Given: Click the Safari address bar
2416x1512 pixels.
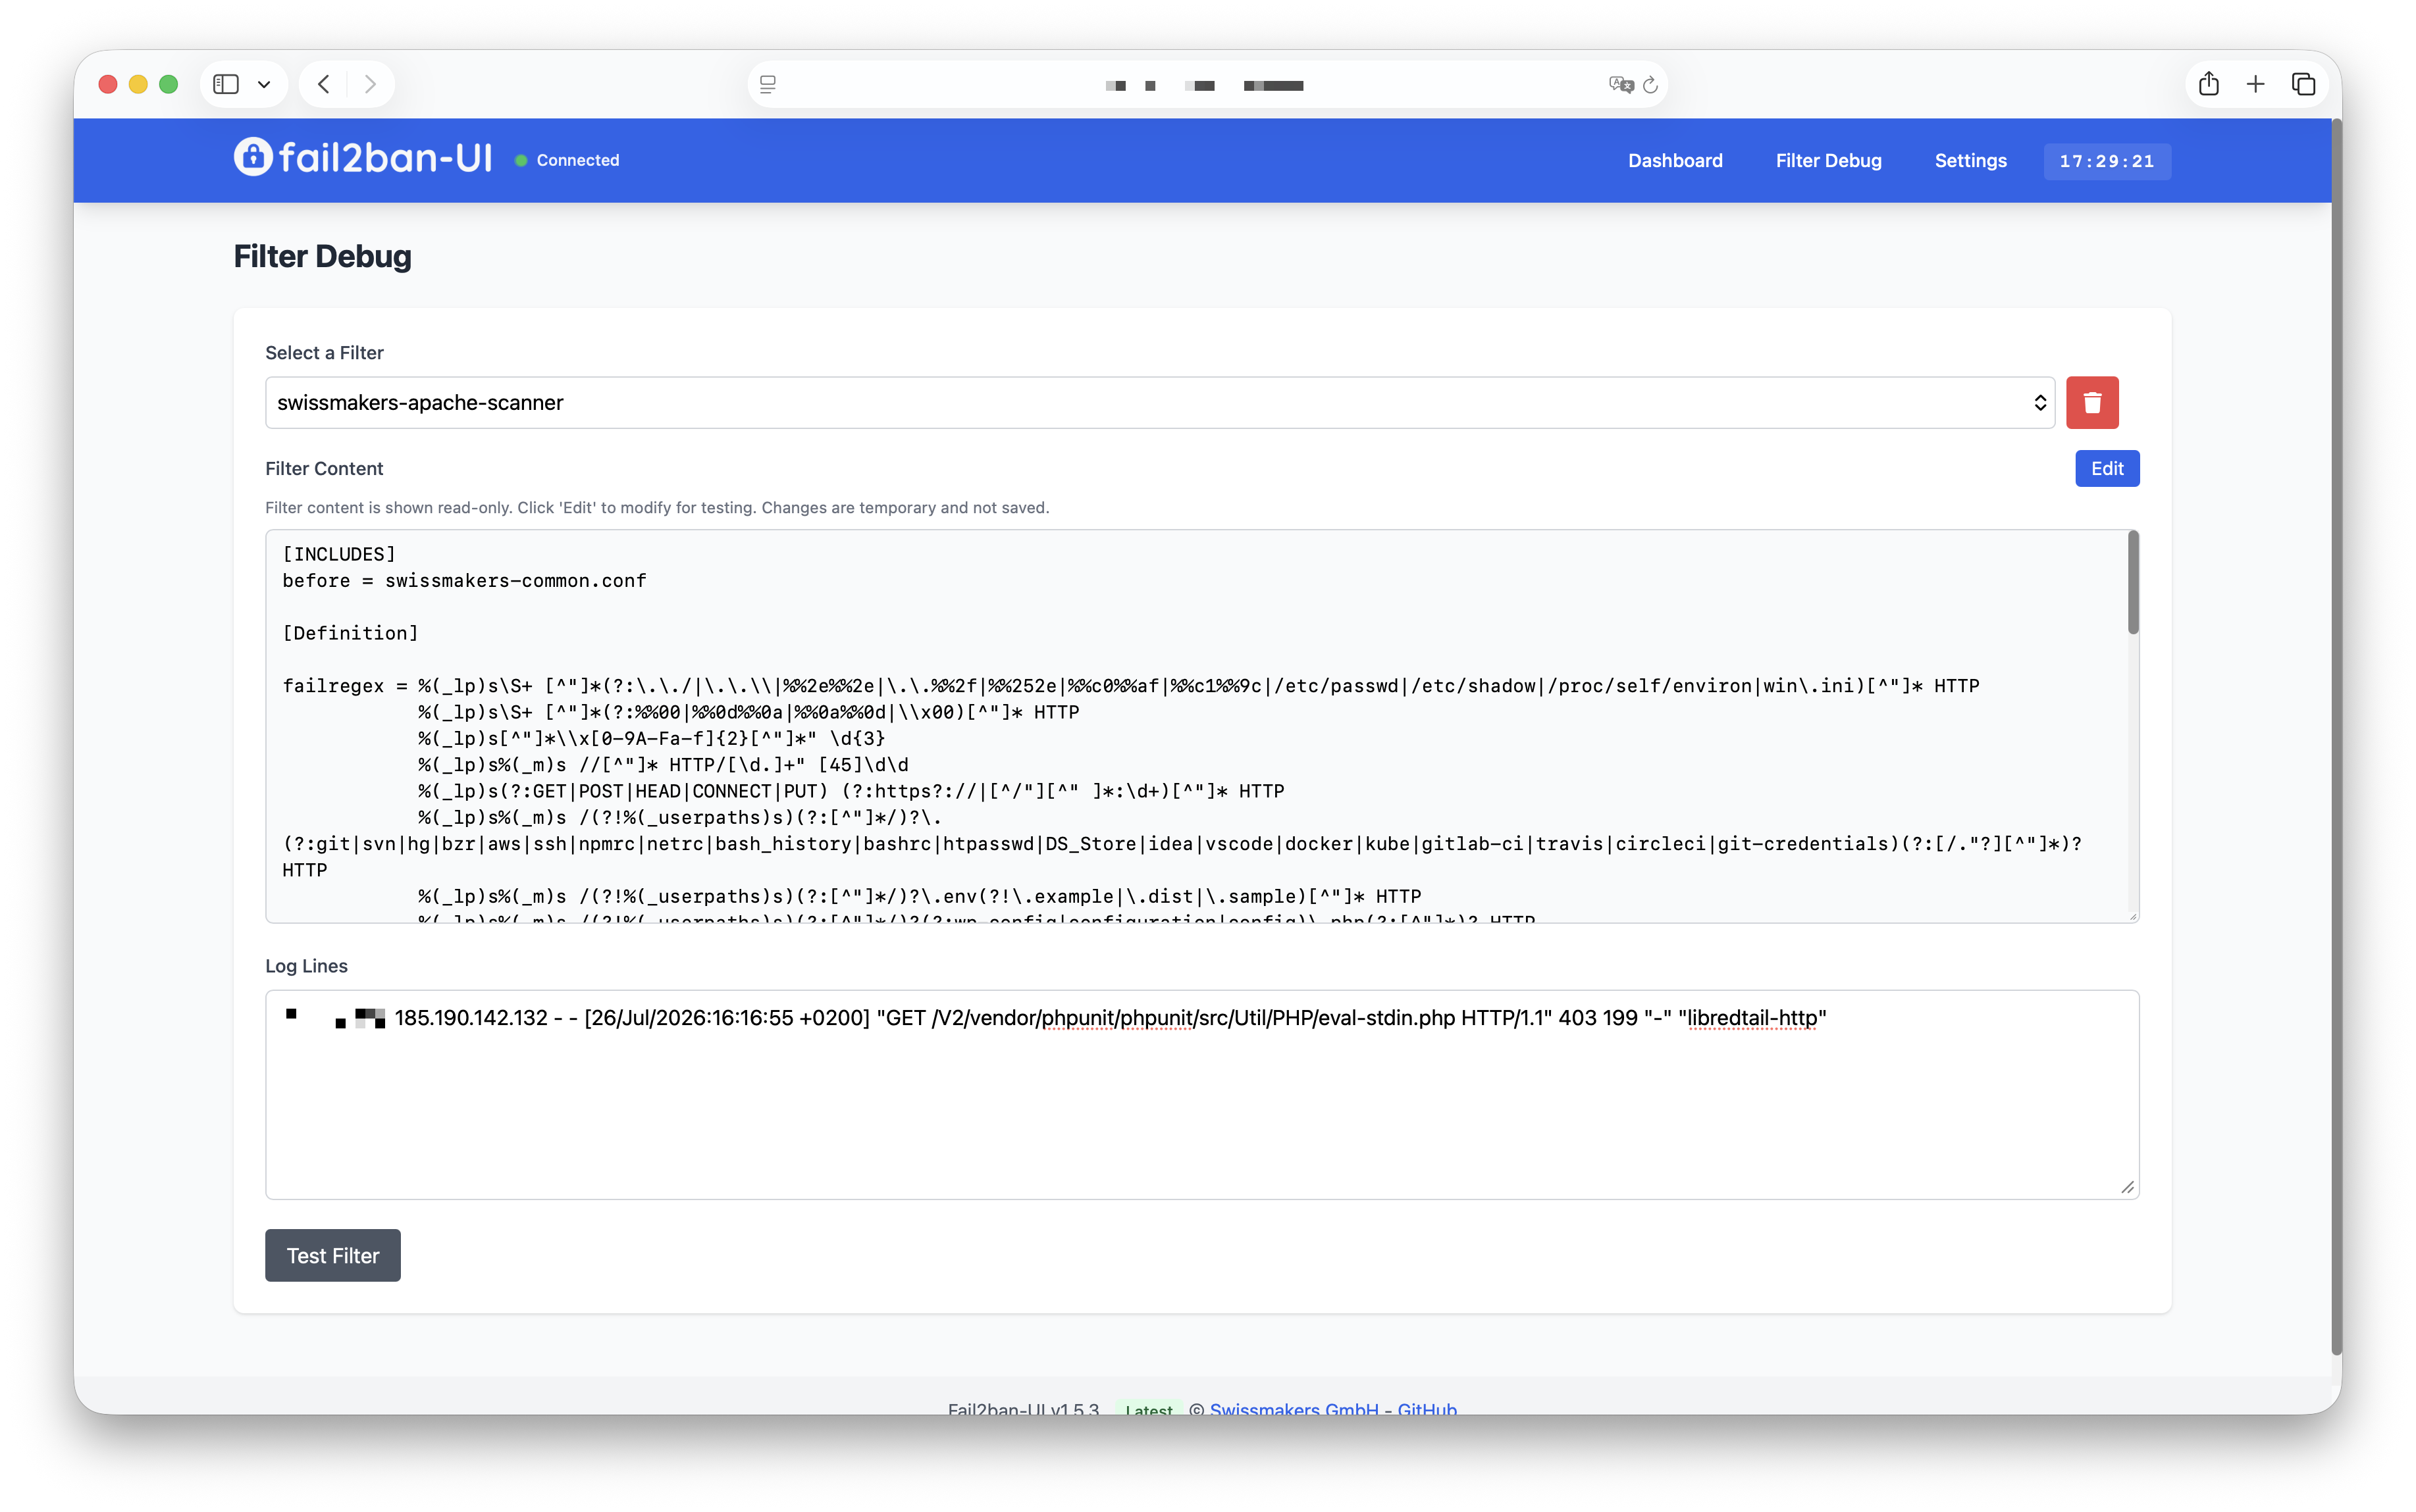Looking at the screenshot, I should pos(1207,85).
